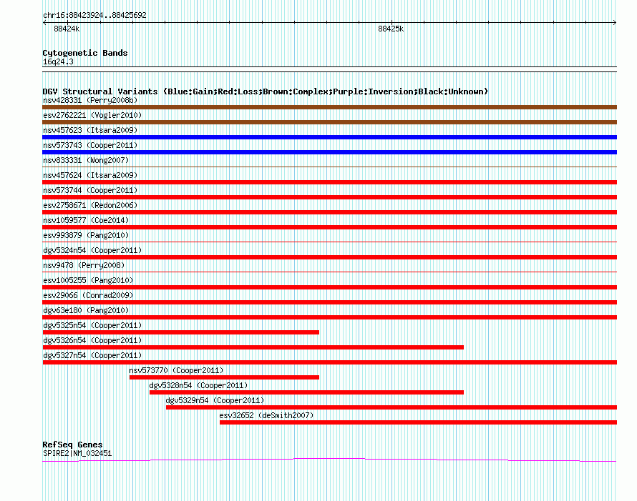This screenshot has width=637, height=501.
Task: Click red bar of dgv5326n54 Cooper2011
Action: click(x=253, y=347)
